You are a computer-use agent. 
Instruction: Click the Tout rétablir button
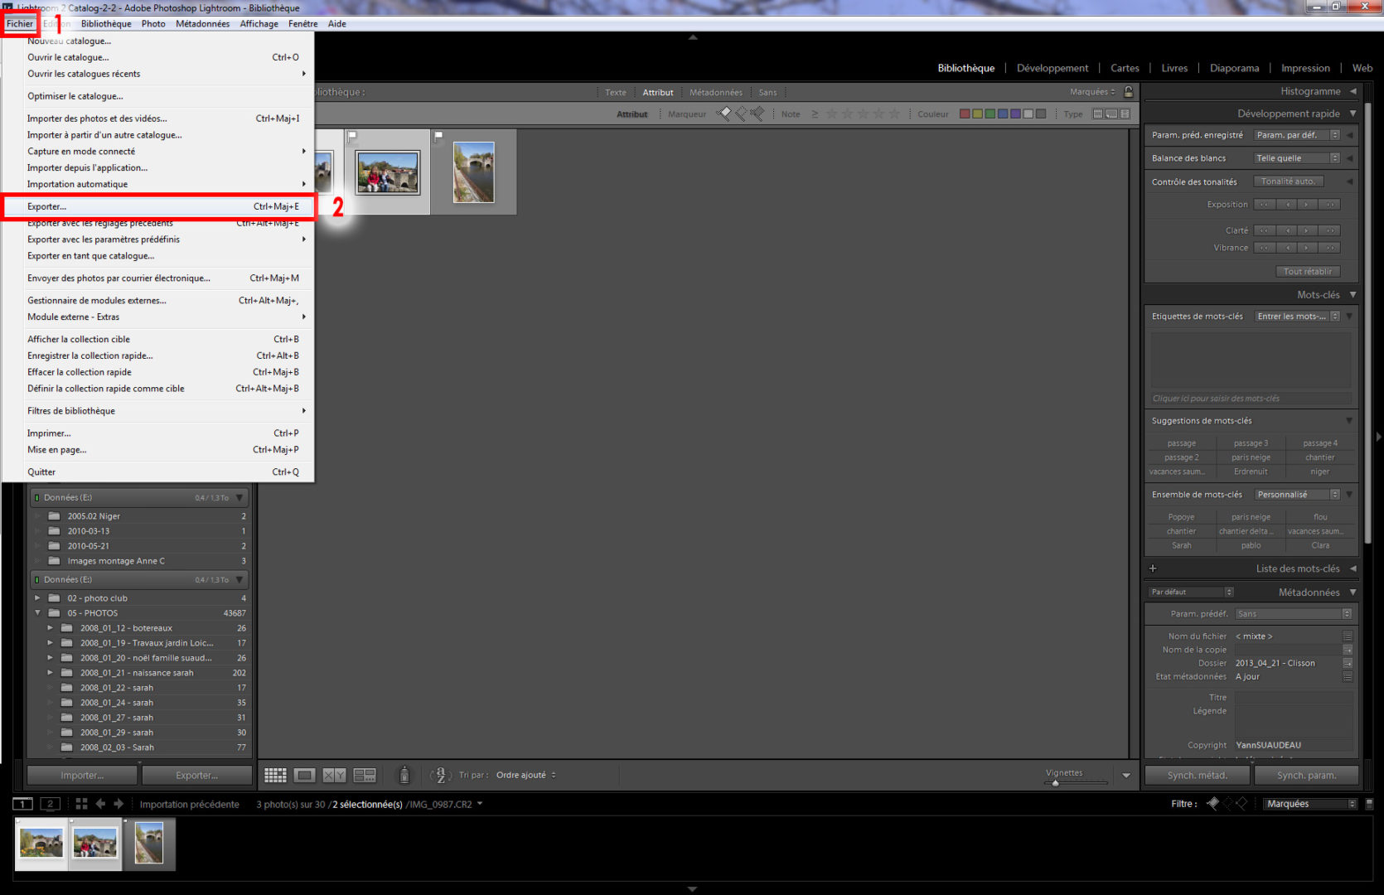coord(1308,271)
